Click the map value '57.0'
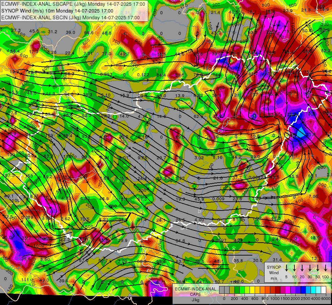The image size is (332, 305). [x=83, y=261]
